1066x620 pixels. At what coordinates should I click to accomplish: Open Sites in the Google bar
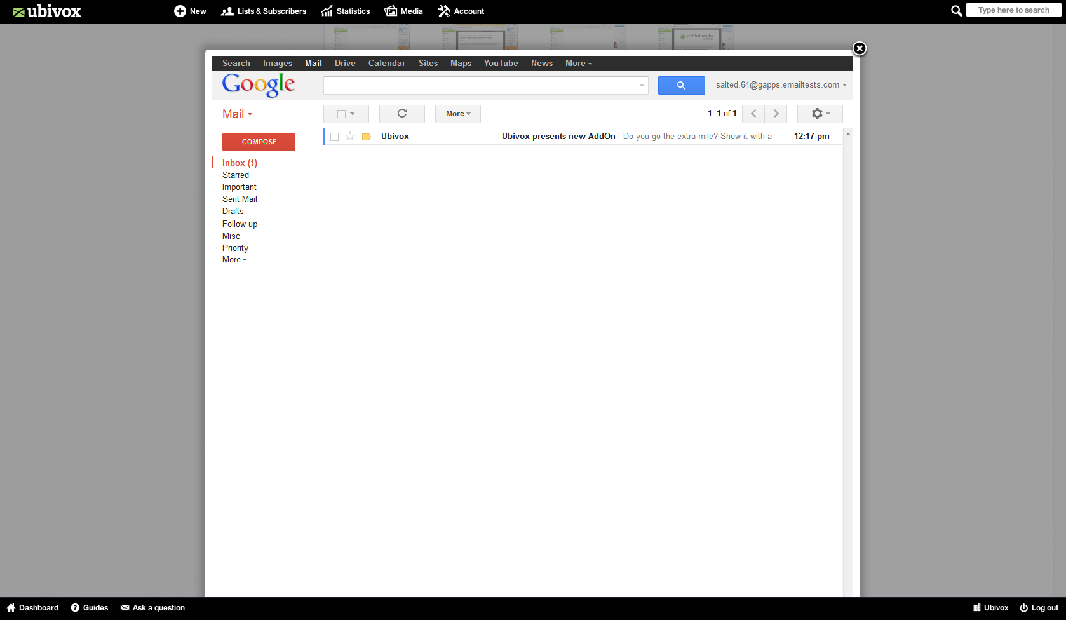[x=428, y=64]
